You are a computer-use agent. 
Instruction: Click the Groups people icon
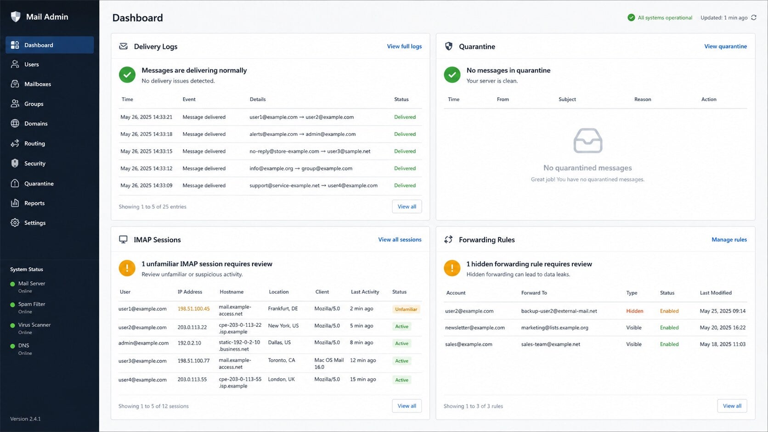point(15,104)
